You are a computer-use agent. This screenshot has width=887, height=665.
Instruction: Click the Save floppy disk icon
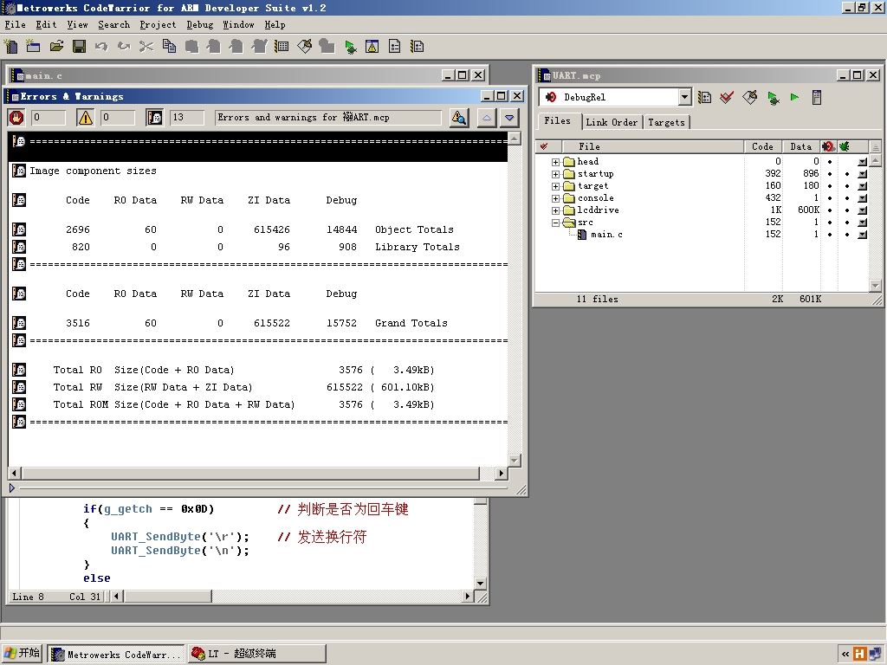point(79,47)
